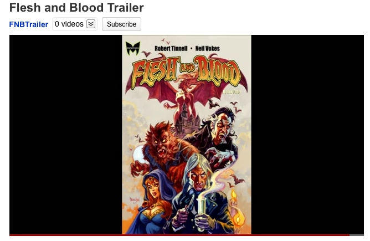
Task: Open the FNBTrailer channel link
Action: [x=29, y=24]
